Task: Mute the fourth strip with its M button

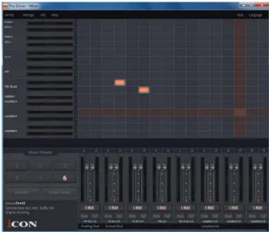Action: (x=167, y=216)
